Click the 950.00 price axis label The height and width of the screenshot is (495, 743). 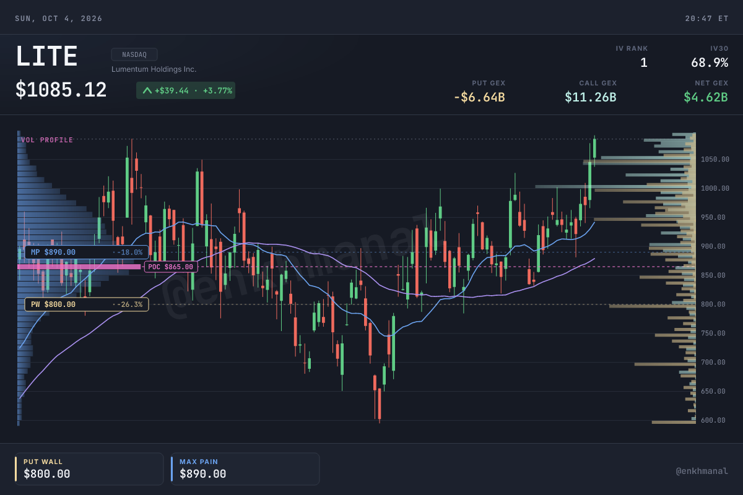coord(713,217)
